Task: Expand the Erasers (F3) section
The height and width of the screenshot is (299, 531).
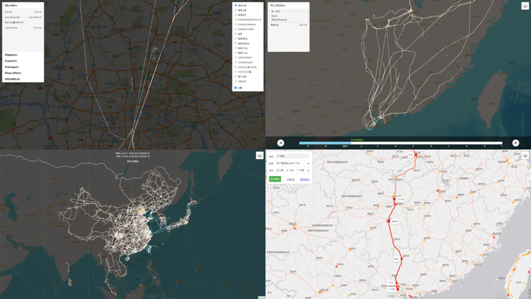Action: 23,61
